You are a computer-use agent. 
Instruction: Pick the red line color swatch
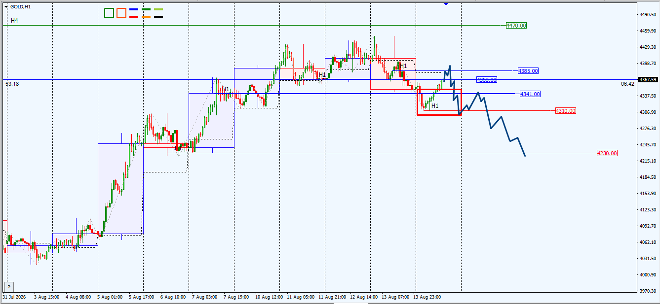click(x=133, y=17)
